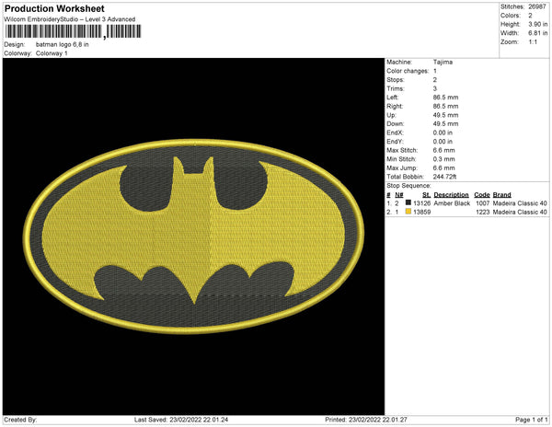Screen dimensions: 552x427
Task: Click the Max Jump value 6.6 mm
Action: click(444, 167)
